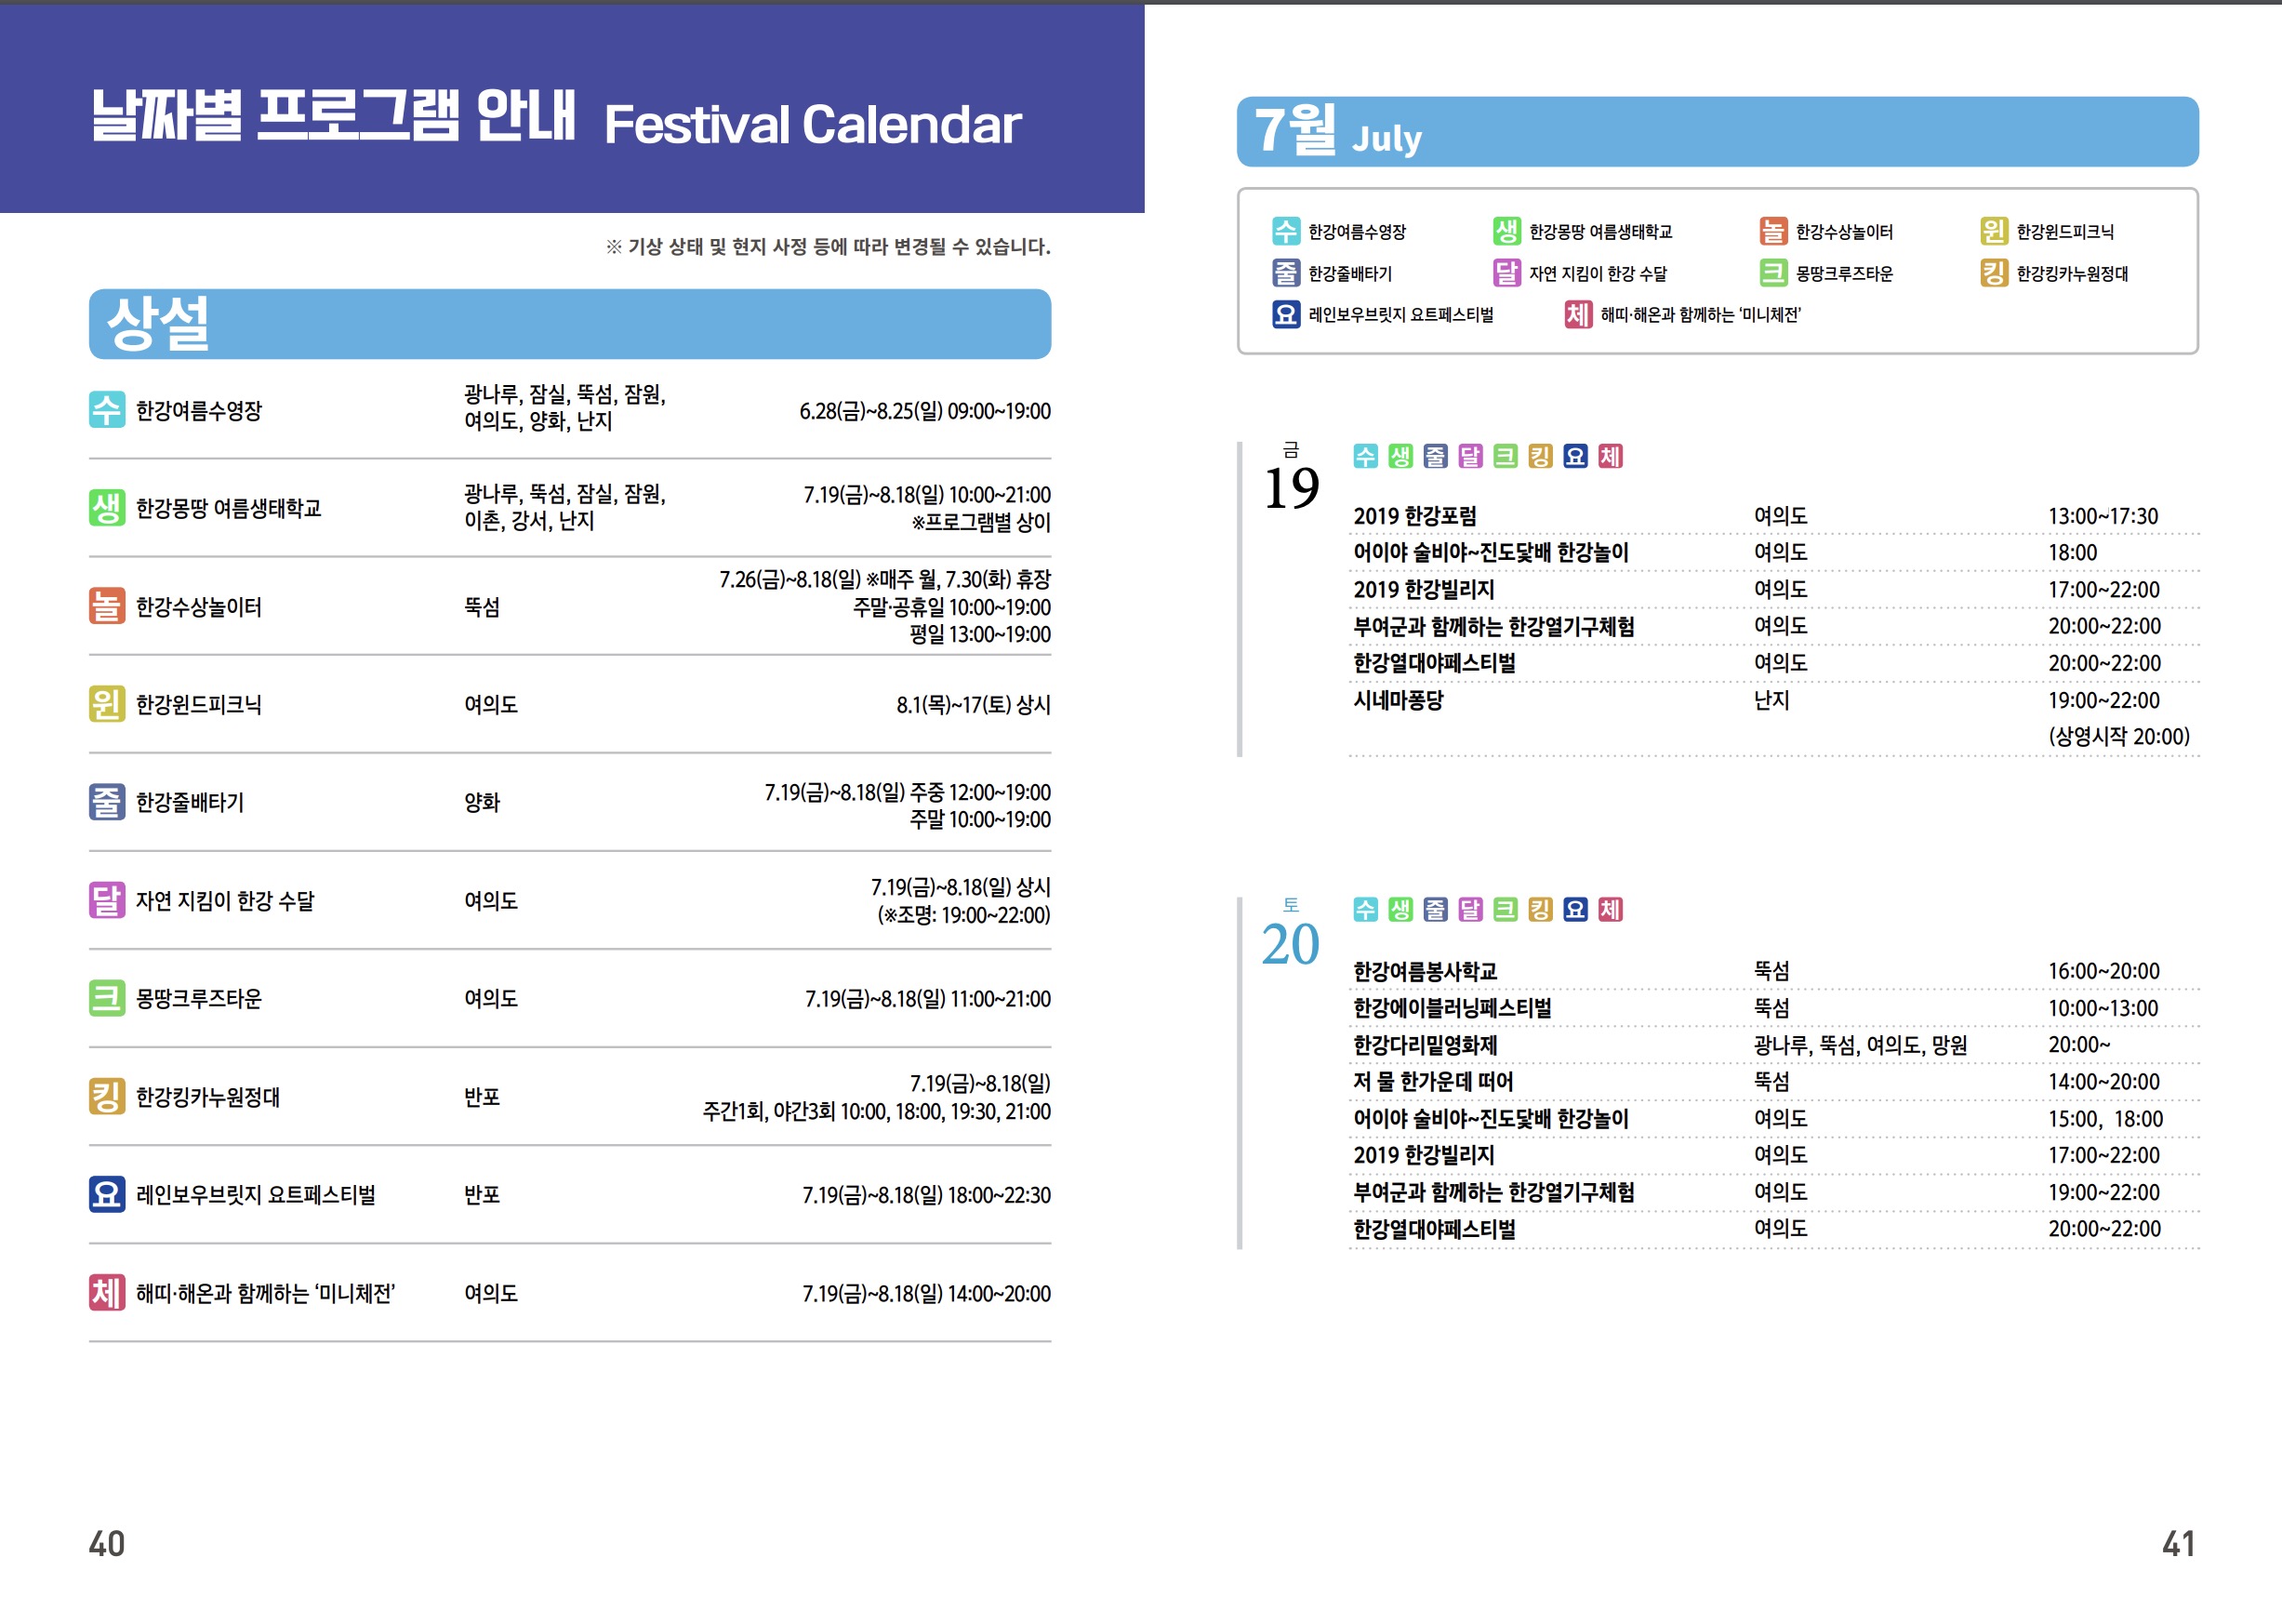Click the 달 icon in the Friday 19 icon row
The image size is (2282, 1624).
click(1470, 456)
